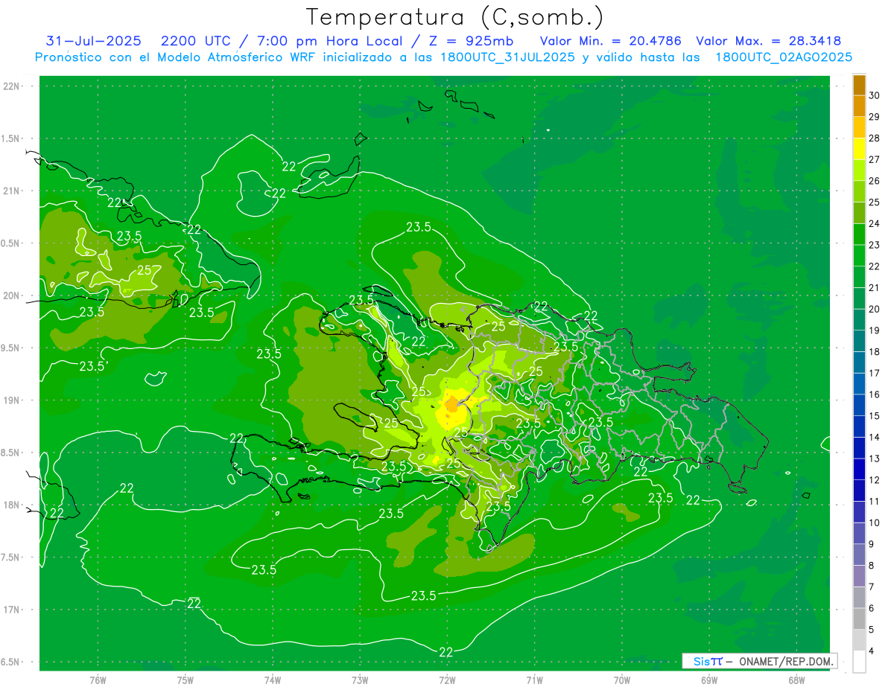Click legend value "21"

tap(875, 287)
